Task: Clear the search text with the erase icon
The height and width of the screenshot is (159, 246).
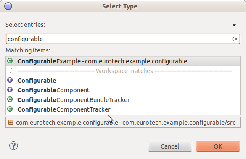Action: pos(235,39)
